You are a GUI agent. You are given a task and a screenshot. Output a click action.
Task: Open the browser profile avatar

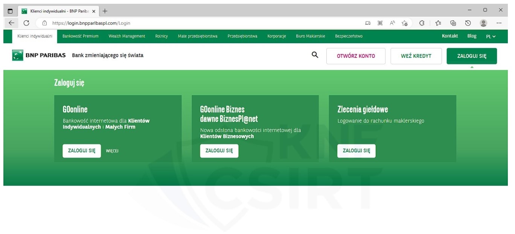click(x=483, y=23)
